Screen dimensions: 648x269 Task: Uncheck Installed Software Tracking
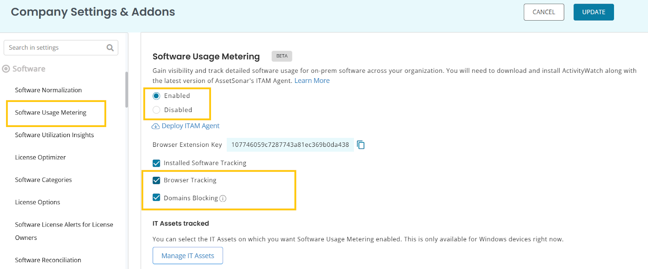coord(156,163)
